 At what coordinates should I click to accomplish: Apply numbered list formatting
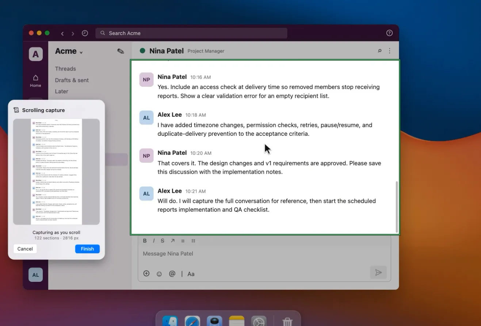coord(194,241)
